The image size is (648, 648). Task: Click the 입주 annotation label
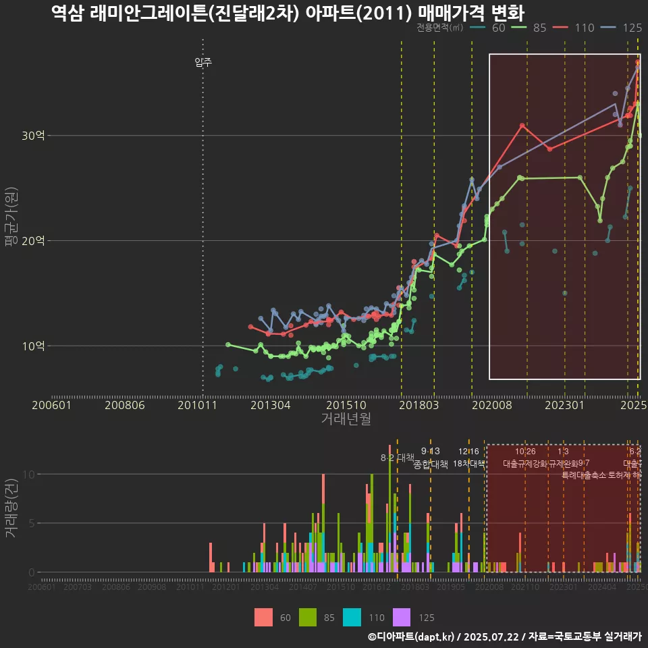203,62
